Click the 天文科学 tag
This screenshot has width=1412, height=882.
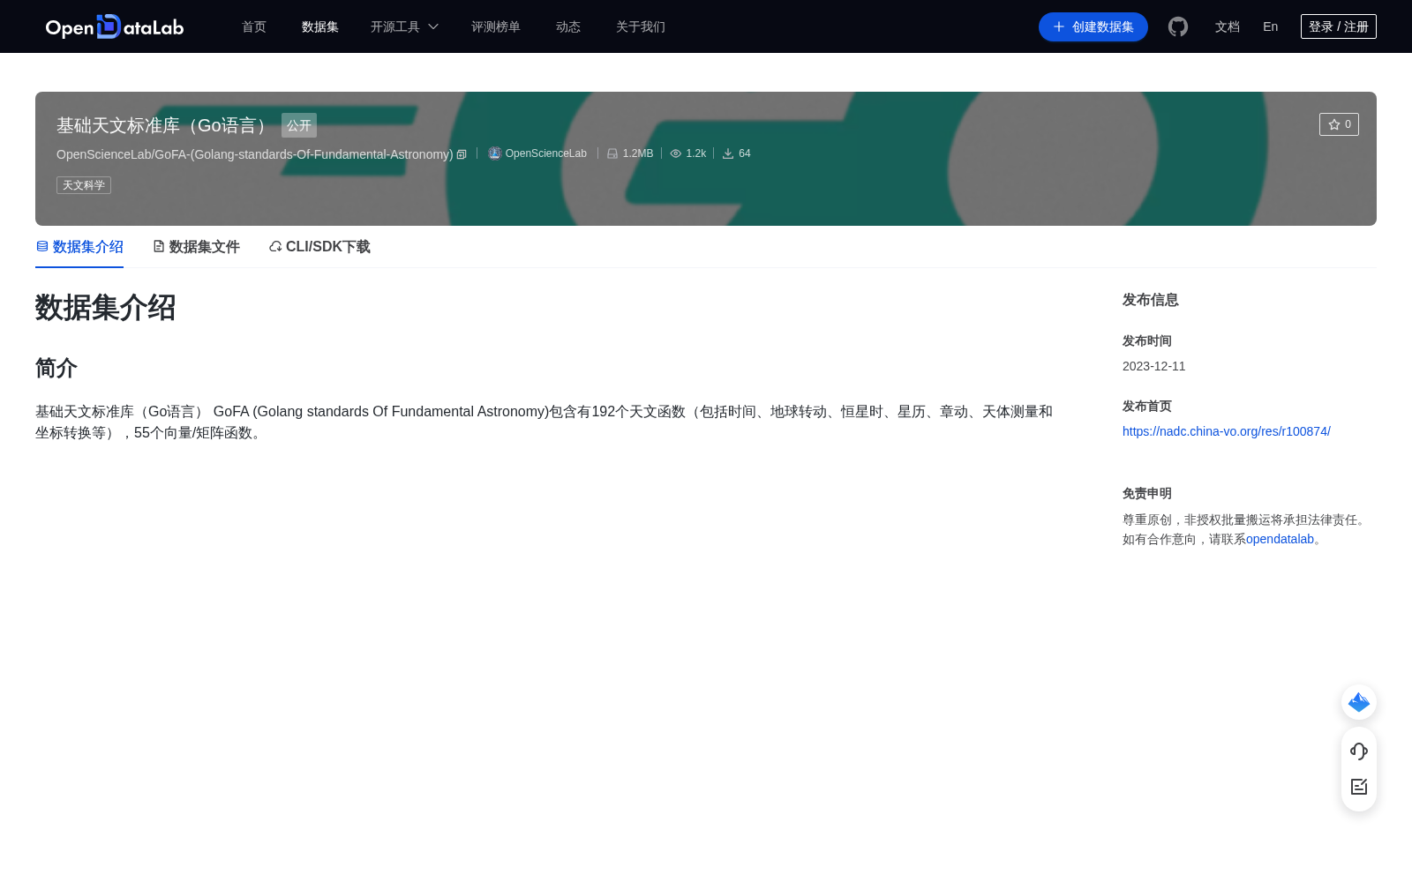[84, 185]
